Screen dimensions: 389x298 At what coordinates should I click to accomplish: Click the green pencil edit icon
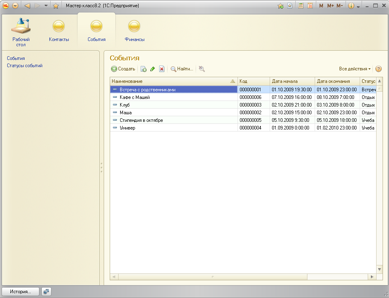tap(152, 69)
